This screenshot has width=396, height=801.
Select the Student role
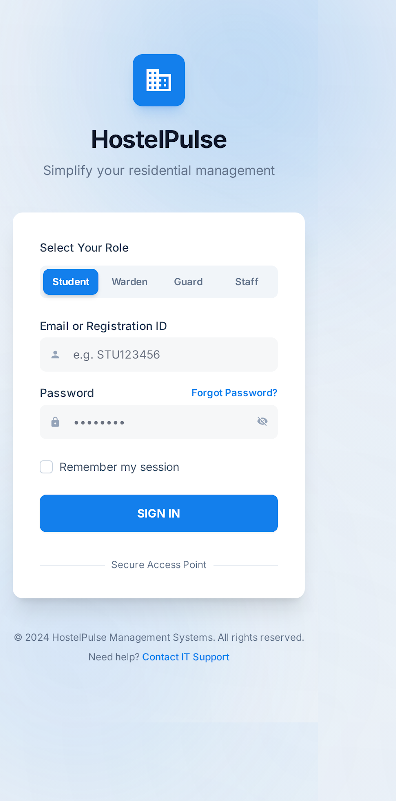coord(70,282)
